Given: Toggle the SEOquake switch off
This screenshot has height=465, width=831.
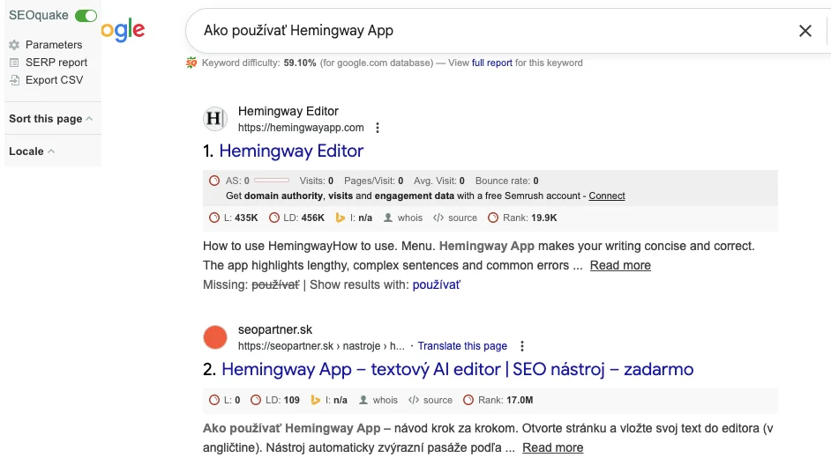Looking at the screenshot, I should (x=86, y=16).
